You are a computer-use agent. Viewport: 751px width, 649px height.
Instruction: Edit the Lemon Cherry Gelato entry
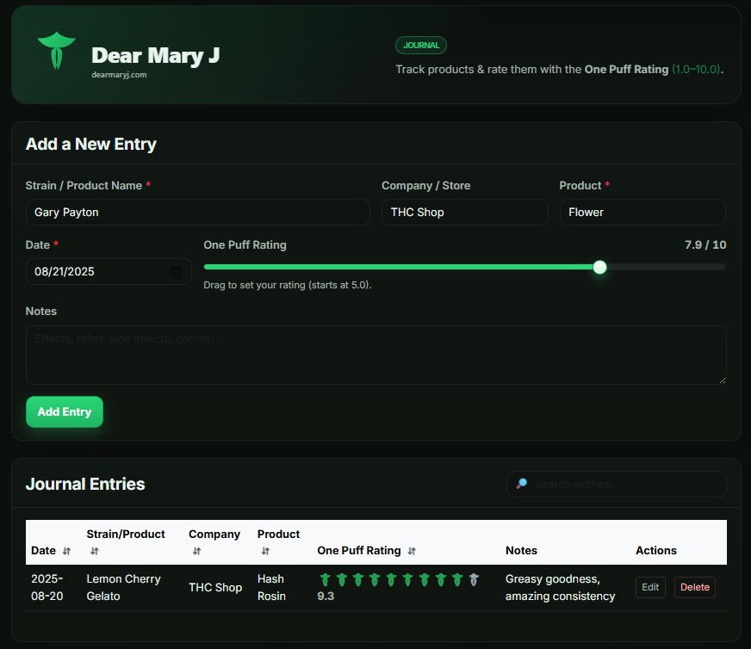[650, 587]
